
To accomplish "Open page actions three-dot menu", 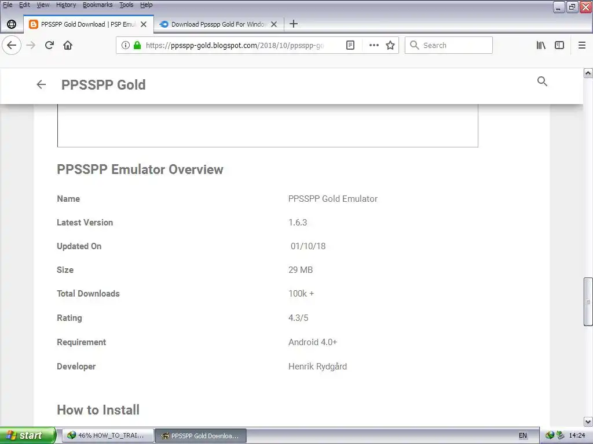I will [374, 45].
